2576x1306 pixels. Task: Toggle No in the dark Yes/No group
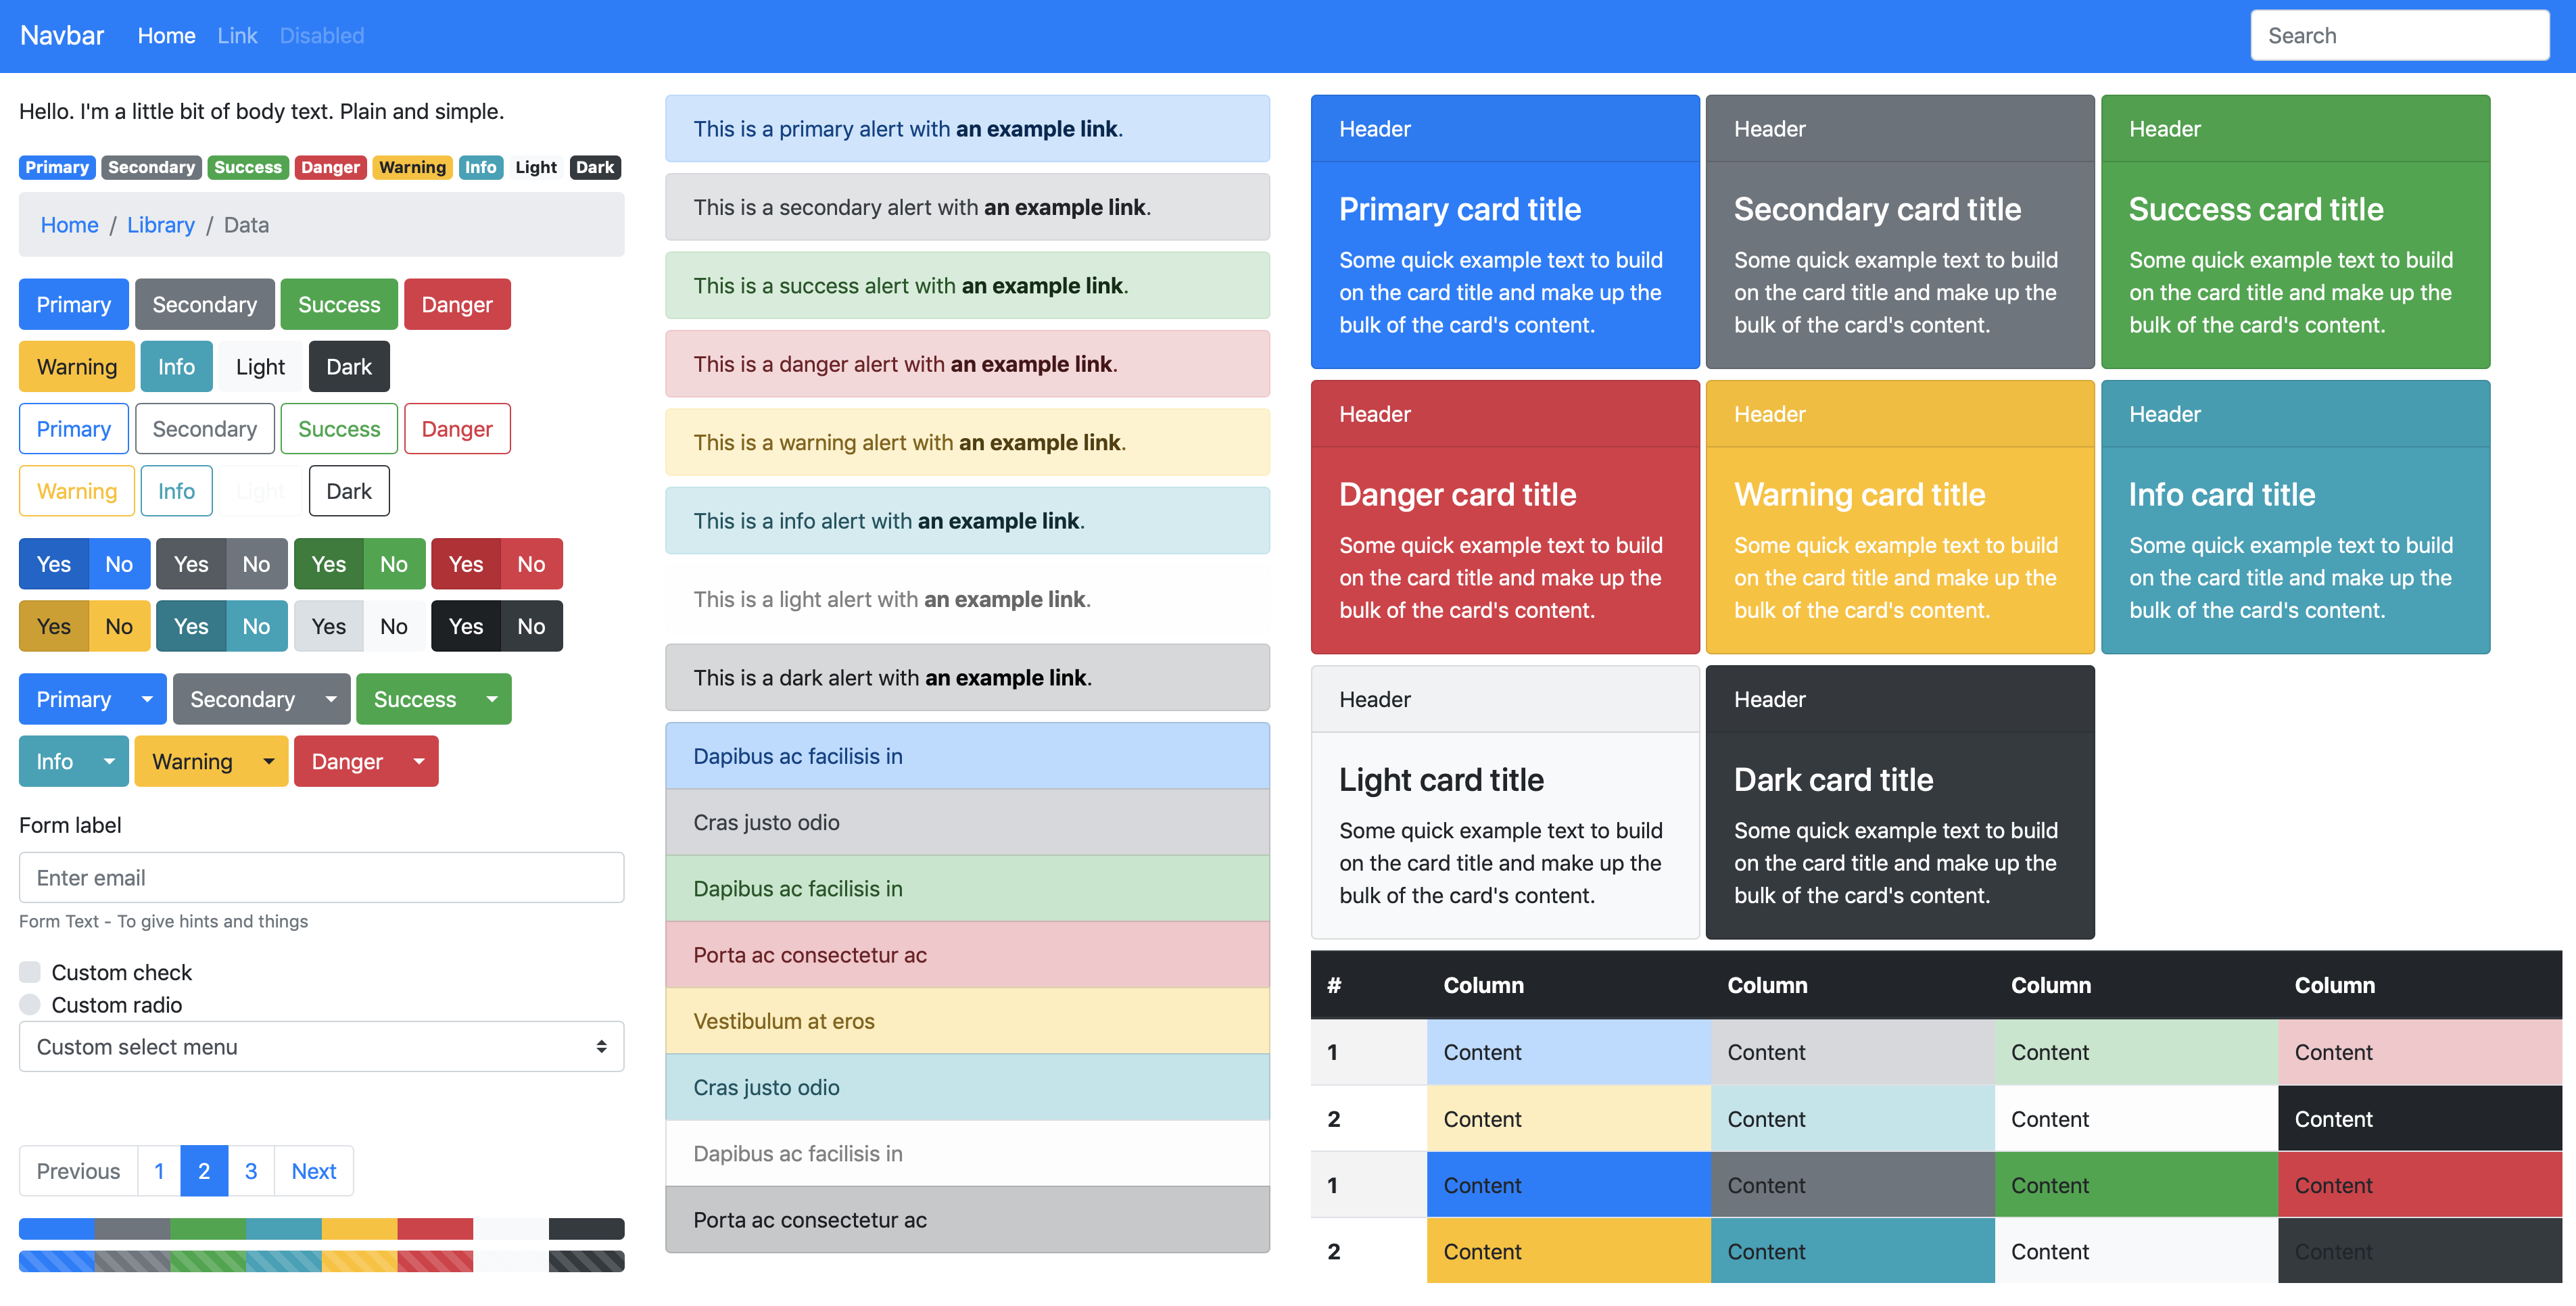pos(530,626)
